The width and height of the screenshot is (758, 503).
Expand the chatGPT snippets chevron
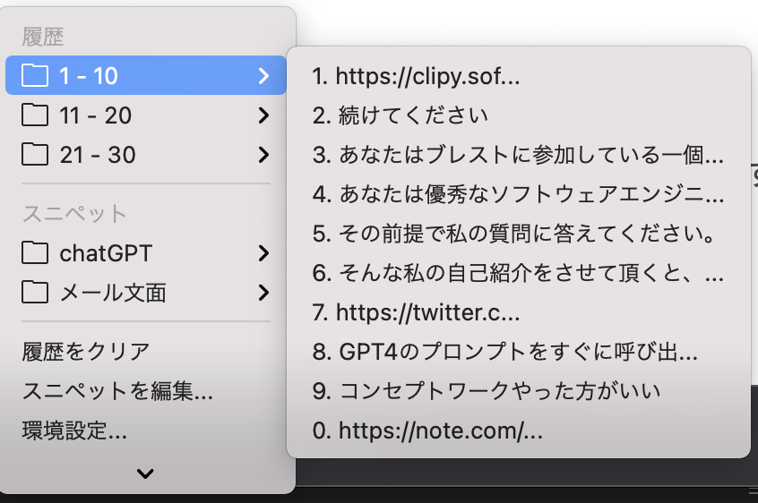pos(263,253)
